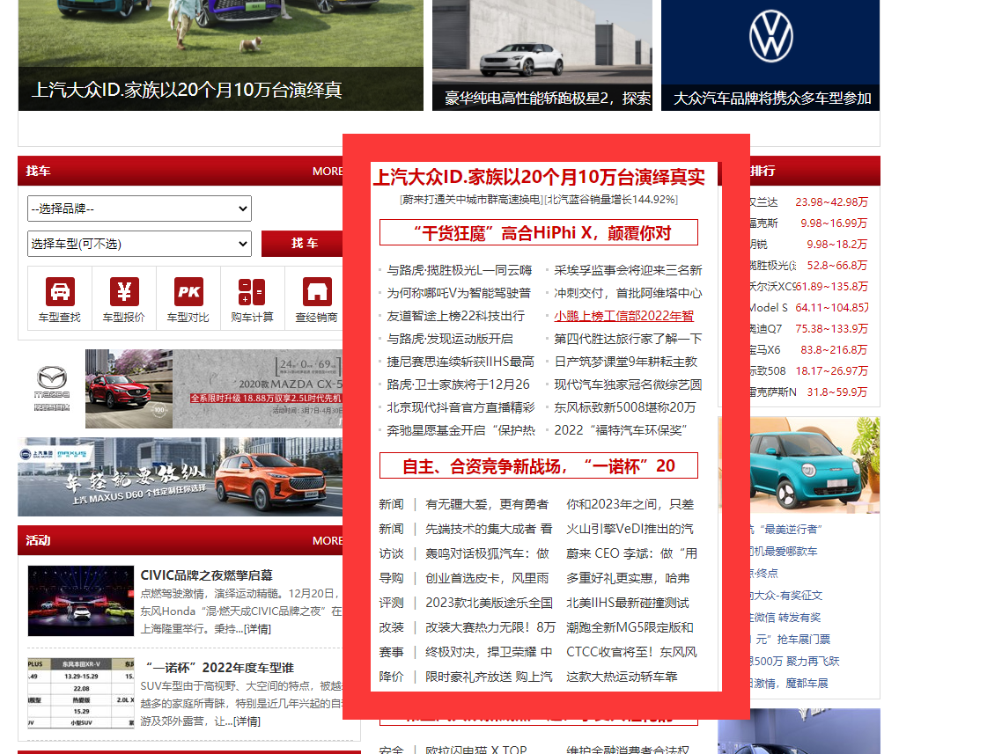Click the 改装 category label

point(391,627)
